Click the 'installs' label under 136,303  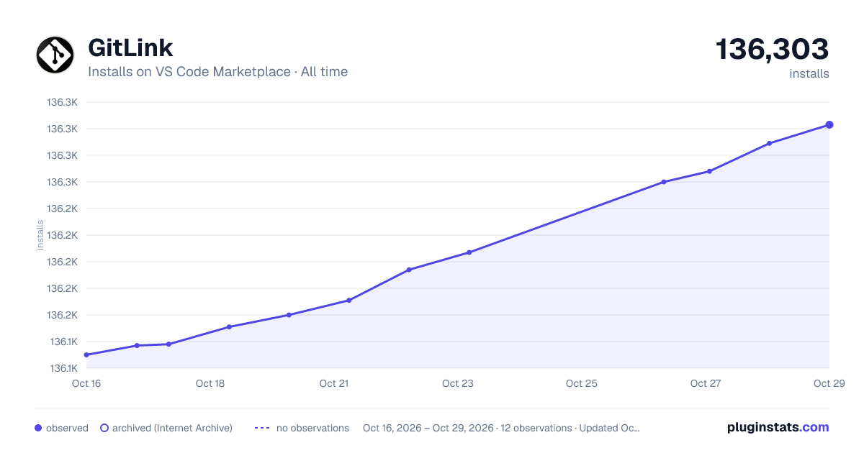coord(809,74)
